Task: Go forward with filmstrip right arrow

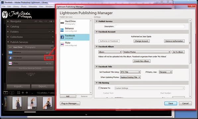Action: coord(27,93)
